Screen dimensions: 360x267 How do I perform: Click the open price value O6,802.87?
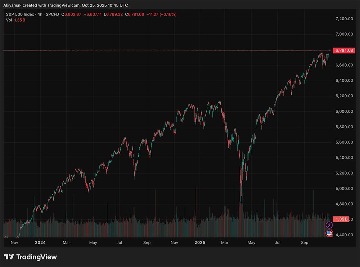pyautogui.click(x=72, y=14)
